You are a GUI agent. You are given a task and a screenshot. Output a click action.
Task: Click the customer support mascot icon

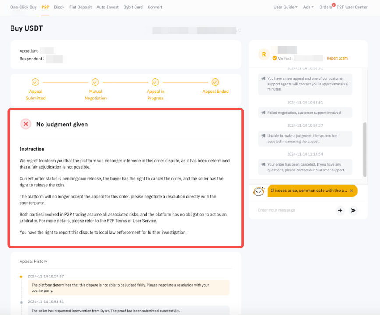coord(259,191)
